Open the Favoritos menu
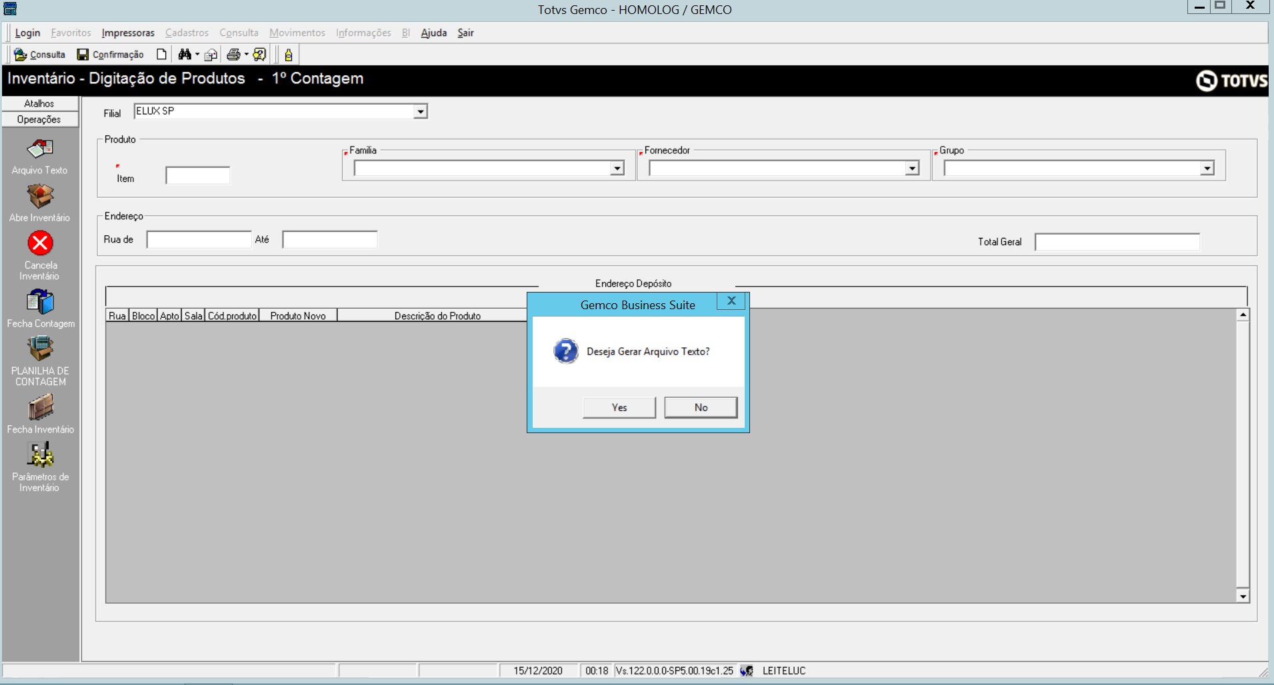1274x685 pixels. click(71, 33)
